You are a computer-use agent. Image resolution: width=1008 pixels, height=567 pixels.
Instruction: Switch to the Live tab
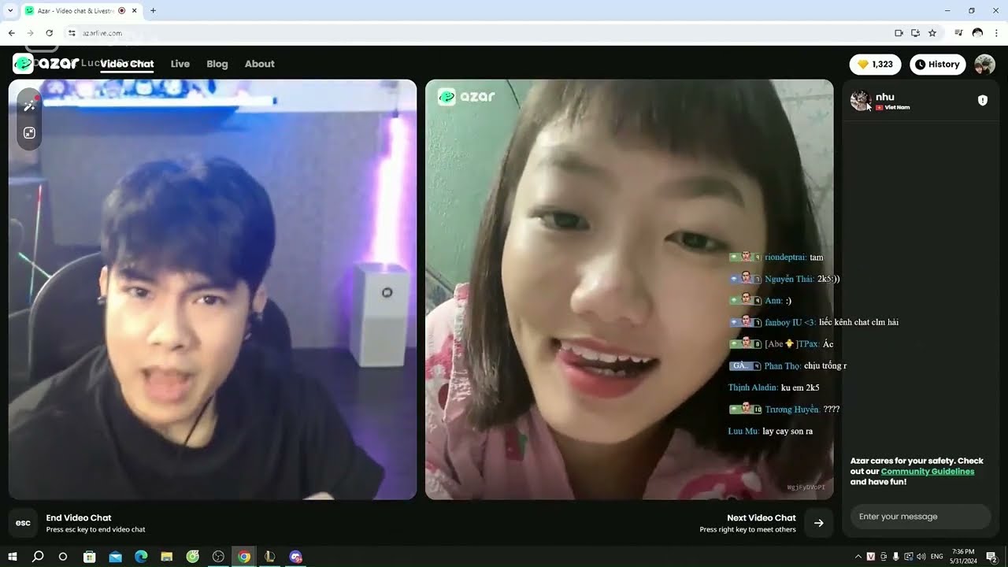pos(180,64)
